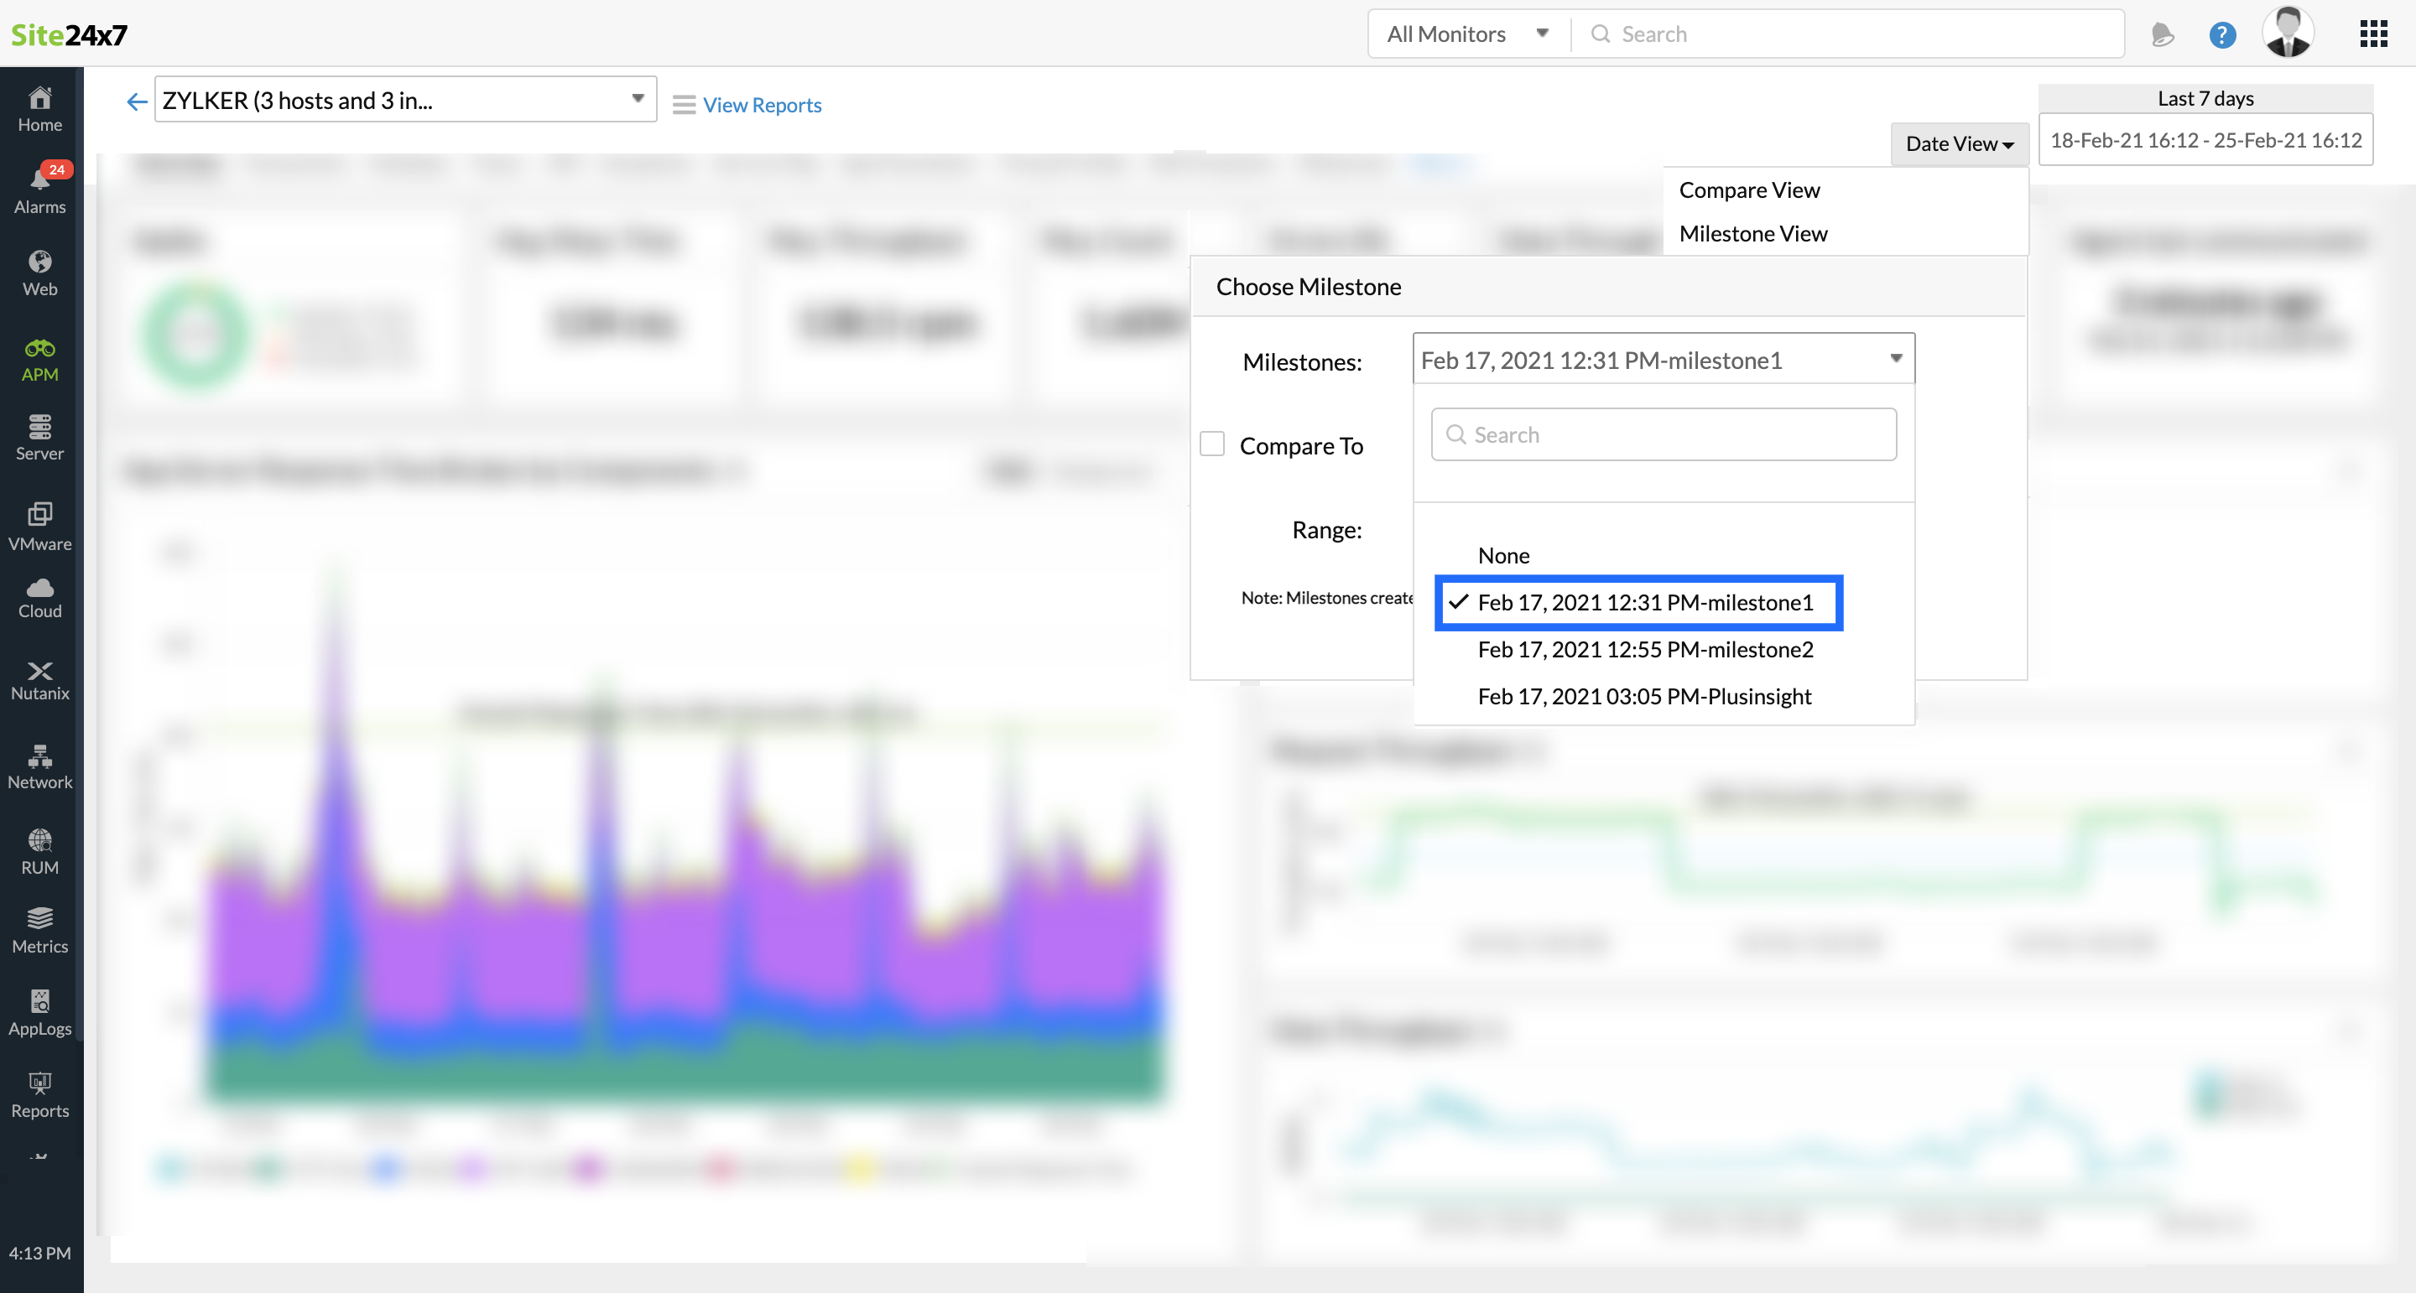Image resolution: width=2416 pixels, height=1293 pixels.
Task: Select Feb 17 12:55 PM-milestone2 option
Action: click(x=1645, y=650)
